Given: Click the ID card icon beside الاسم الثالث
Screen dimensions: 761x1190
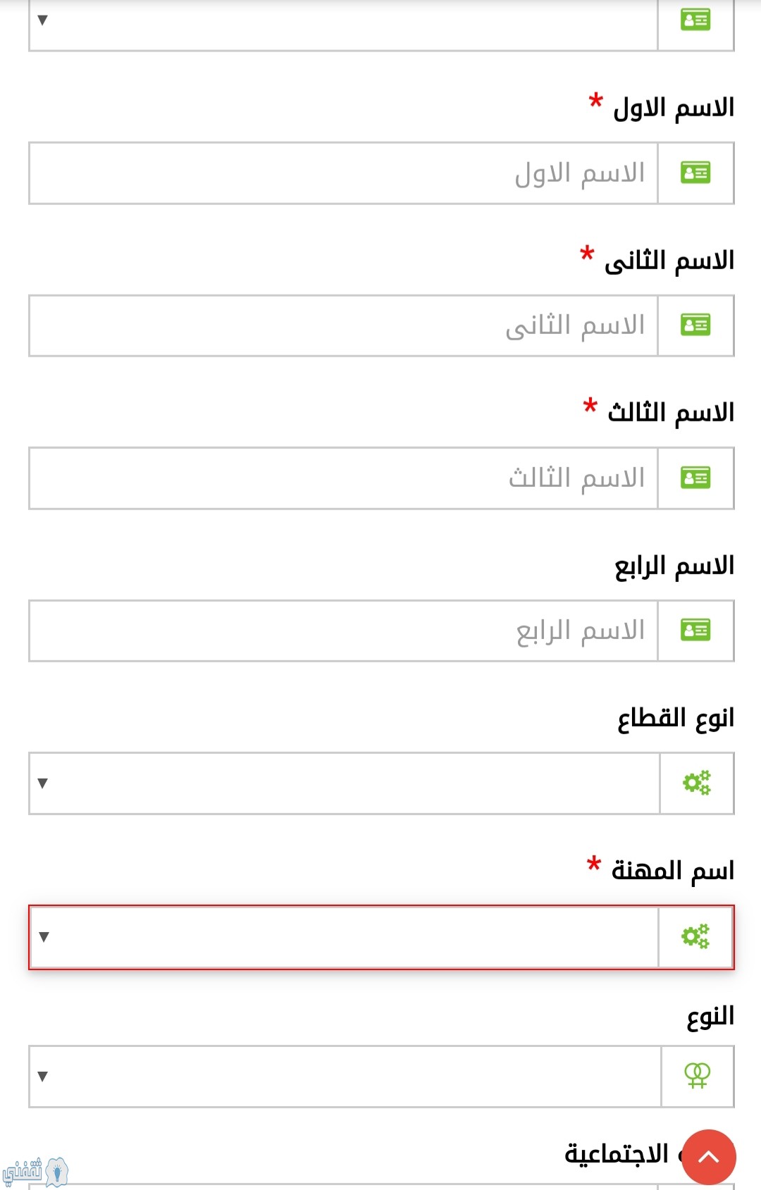Looking at the screenshot, I should 695,478.
